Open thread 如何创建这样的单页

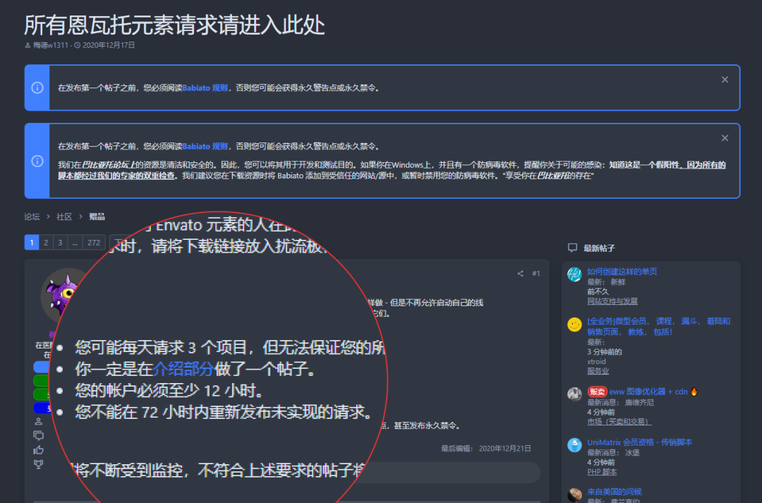click(622, 272)
